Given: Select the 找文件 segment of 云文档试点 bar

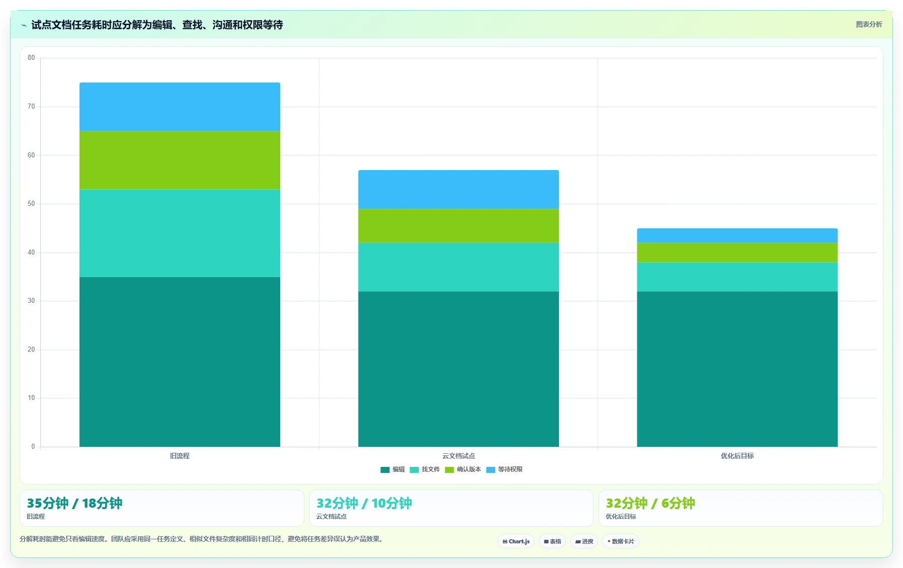Looking at the screenshot, I should [x=458, y=267].
